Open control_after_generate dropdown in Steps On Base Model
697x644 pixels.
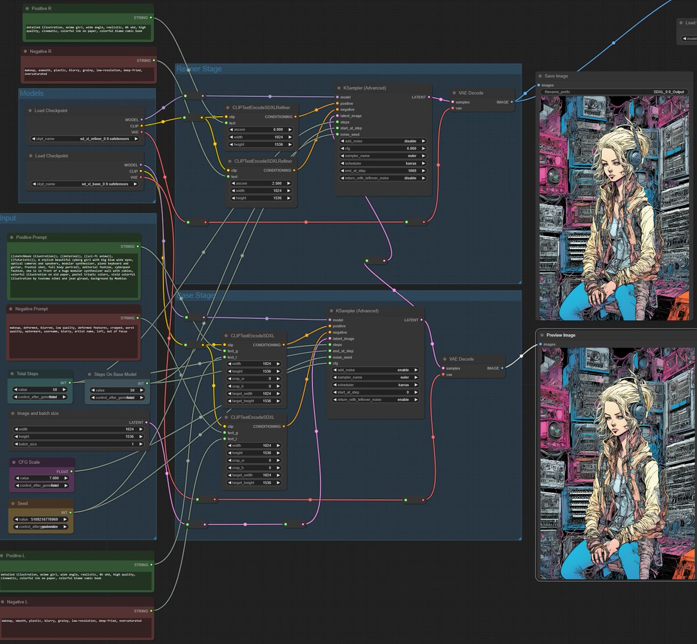tap(118, 398)
